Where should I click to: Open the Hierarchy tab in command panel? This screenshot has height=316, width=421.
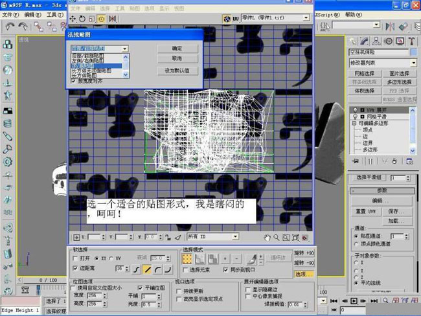(376, 41)
